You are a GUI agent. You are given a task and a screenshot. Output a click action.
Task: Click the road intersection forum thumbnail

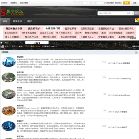pos(8,77)
